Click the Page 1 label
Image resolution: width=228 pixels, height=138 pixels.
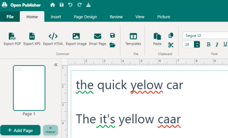point(29,114)
